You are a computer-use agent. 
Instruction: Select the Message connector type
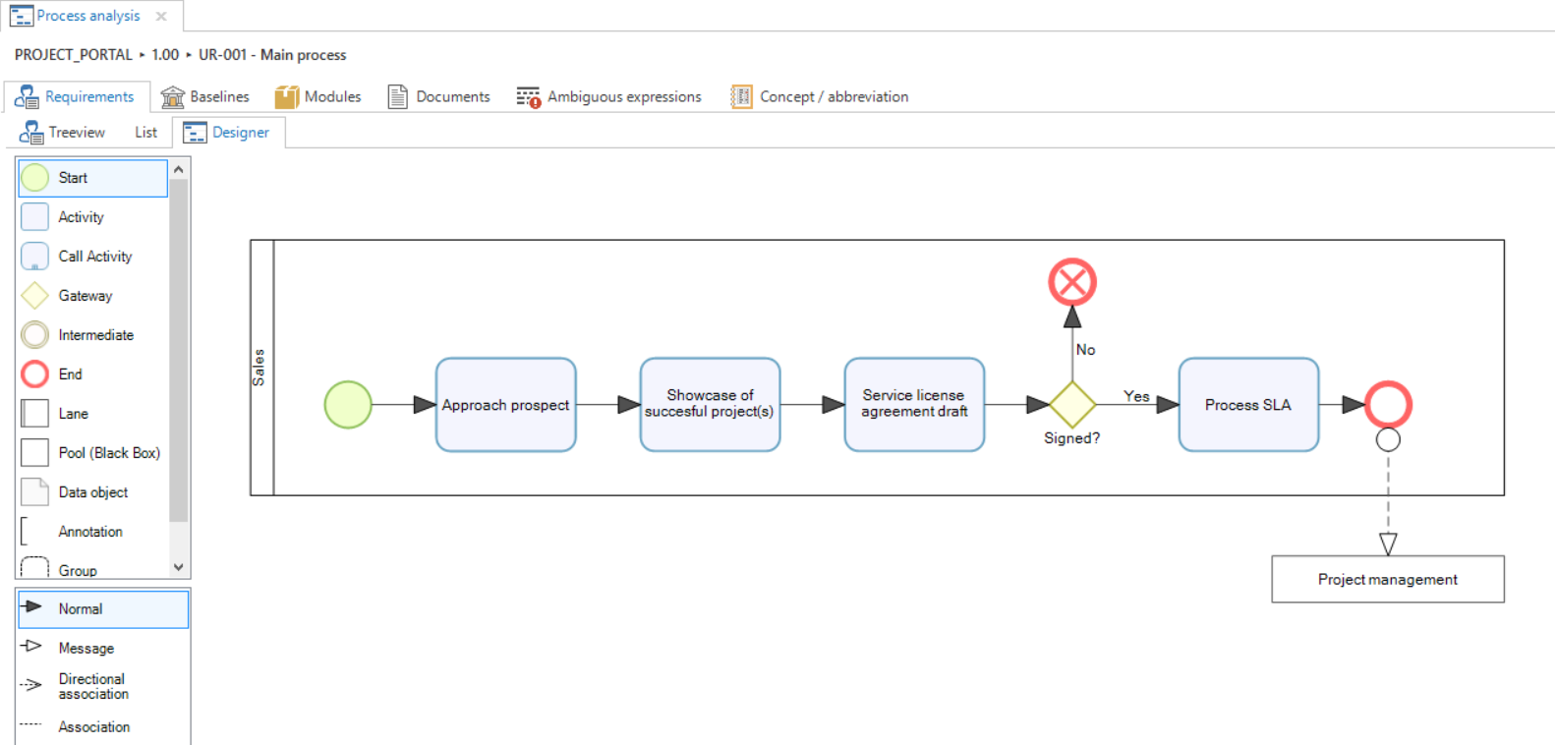pyautogui.click(x=86, y=648)
